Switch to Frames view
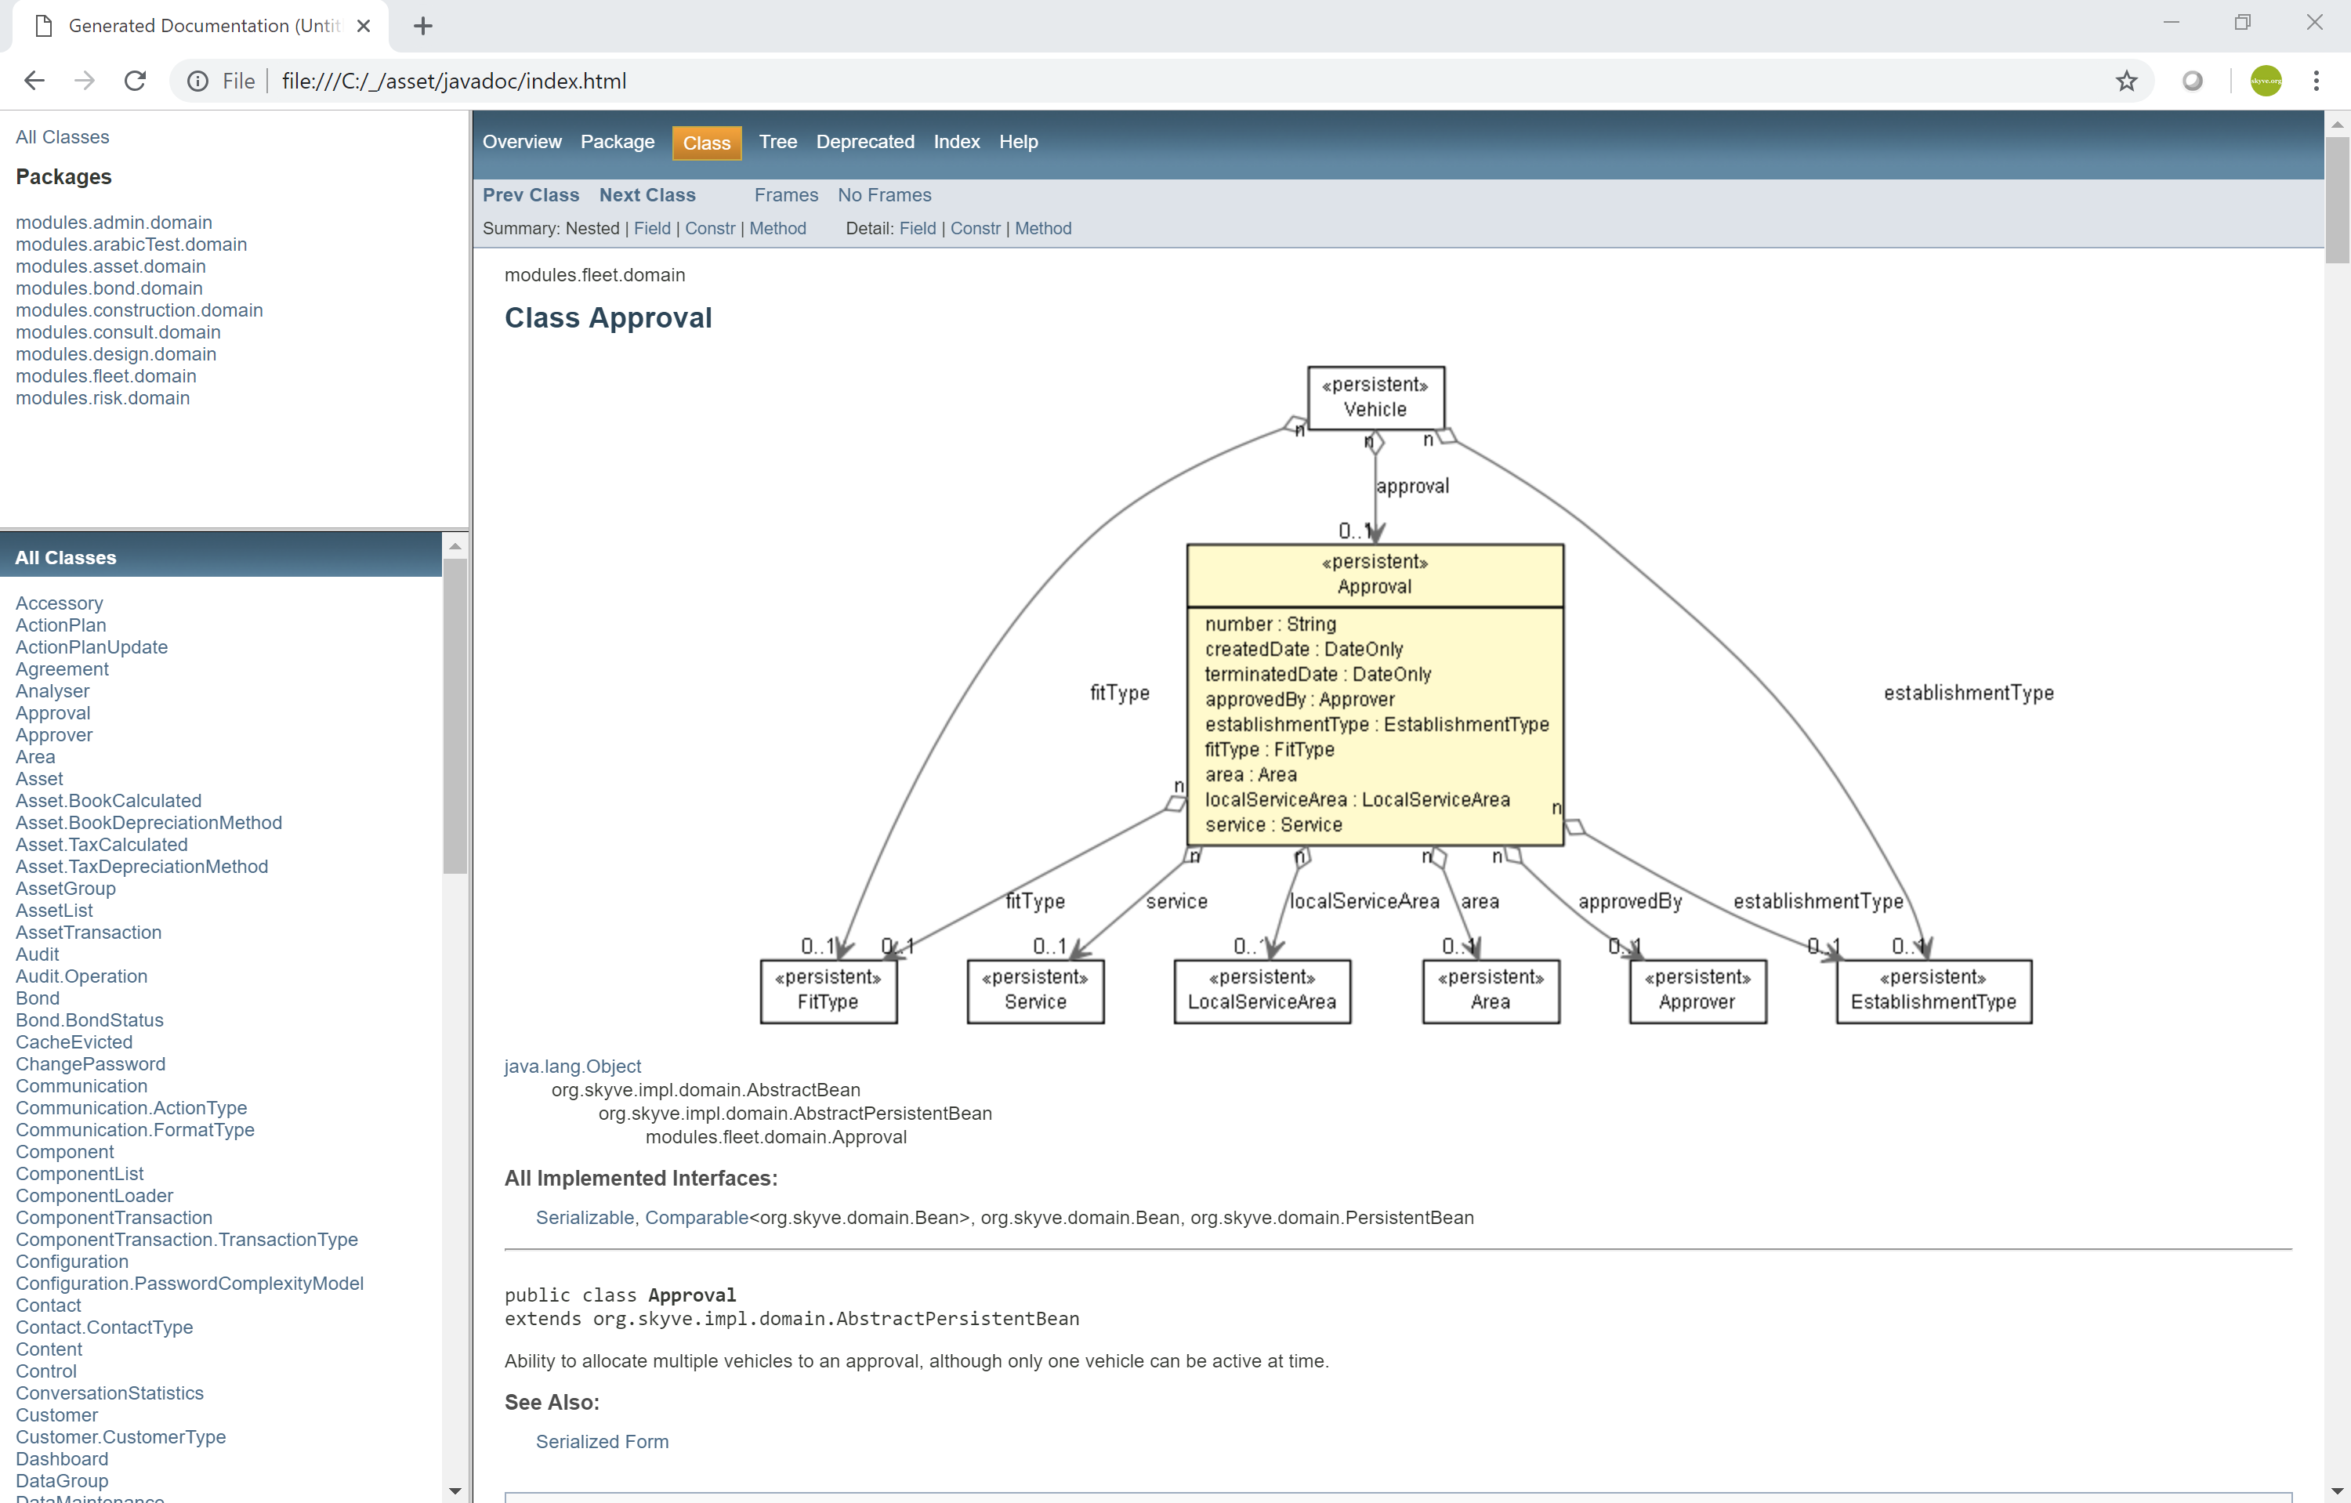 (786, 195)
